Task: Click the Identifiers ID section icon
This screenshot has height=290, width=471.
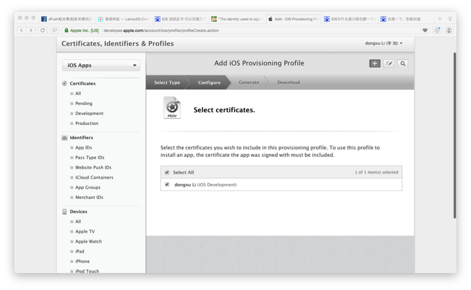Action: tap(65, 138)
